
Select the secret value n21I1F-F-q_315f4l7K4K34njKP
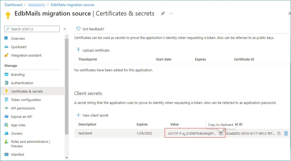coord(192,133)
